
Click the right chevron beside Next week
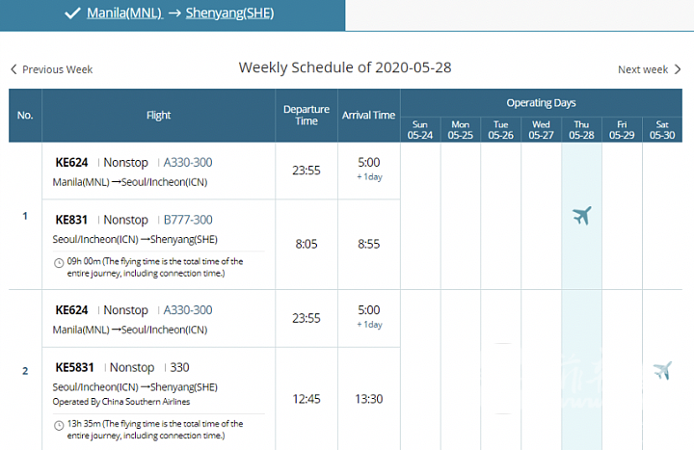tap(678, 69)
